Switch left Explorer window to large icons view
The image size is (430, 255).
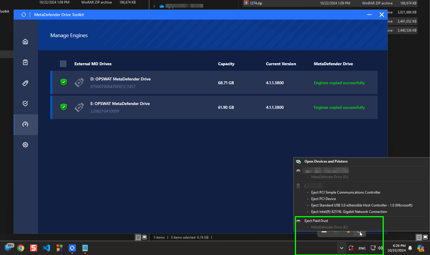(x=145, y=237)
